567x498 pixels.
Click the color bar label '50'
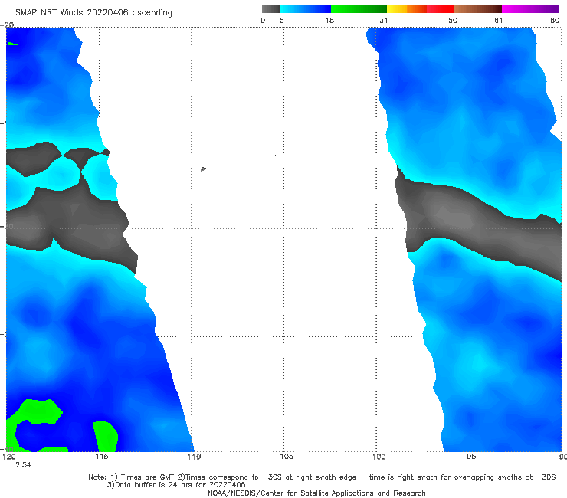click(453, 20)
